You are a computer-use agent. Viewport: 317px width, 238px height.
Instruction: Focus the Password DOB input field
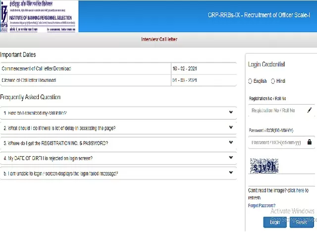coord(277,142)
